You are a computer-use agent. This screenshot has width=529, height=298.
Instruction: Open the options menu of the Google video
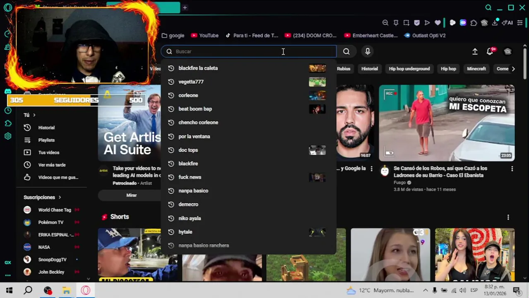[371, 169]
